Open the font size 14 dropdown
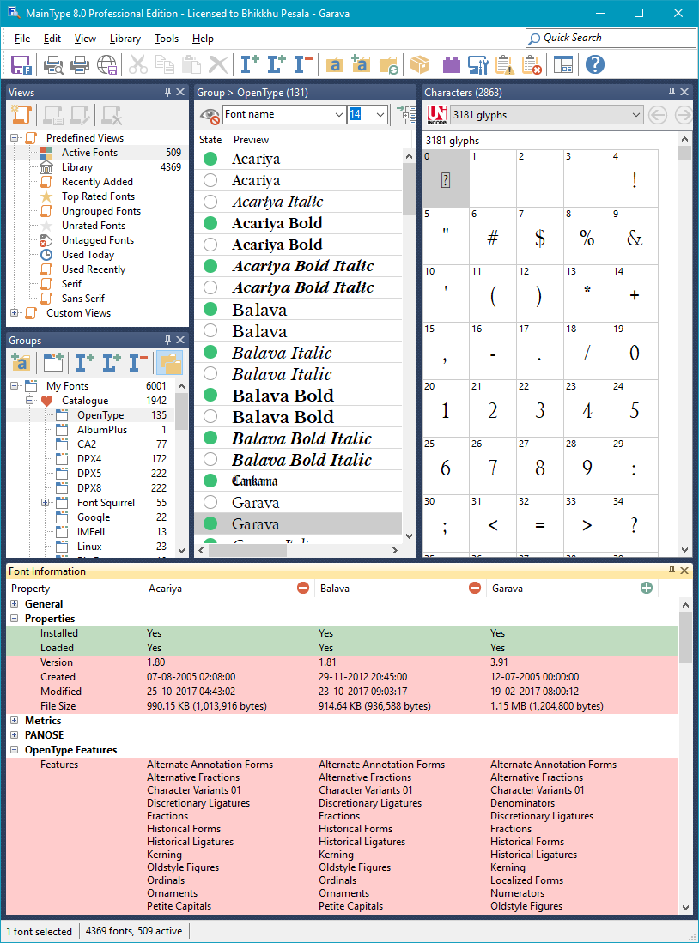This screenshot has height=943, width=699. click(x=380, y=114)
